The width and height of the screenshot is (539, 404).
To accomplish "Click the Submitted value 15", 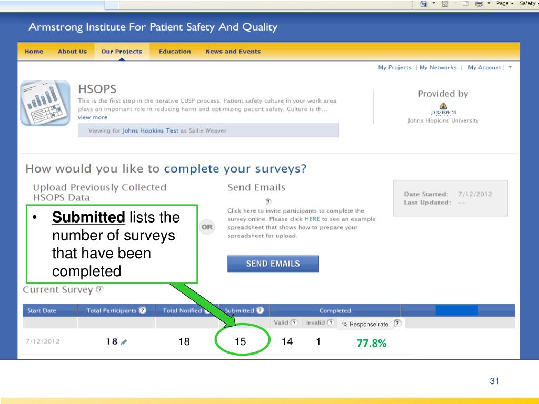I will pos(240,341).
